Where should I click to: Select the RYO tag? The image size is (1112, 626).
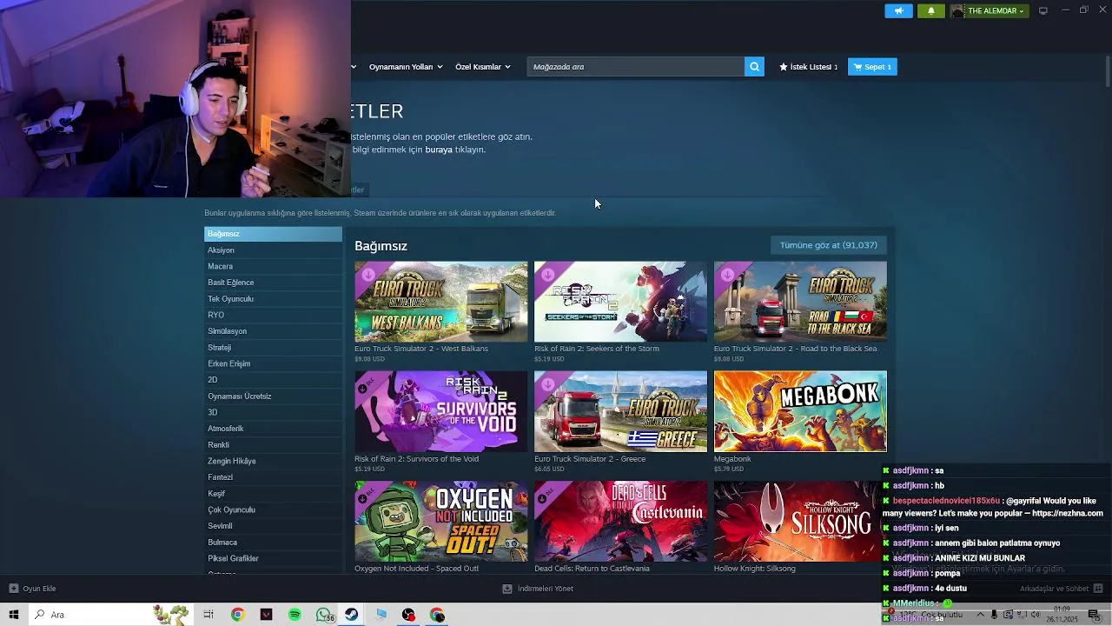pos(273,315)
